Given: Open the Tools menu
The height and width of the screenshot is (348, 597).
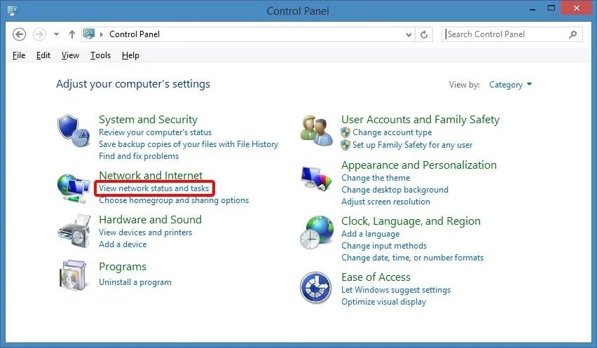Looking at the screenshot, I should tap(100, 55).
